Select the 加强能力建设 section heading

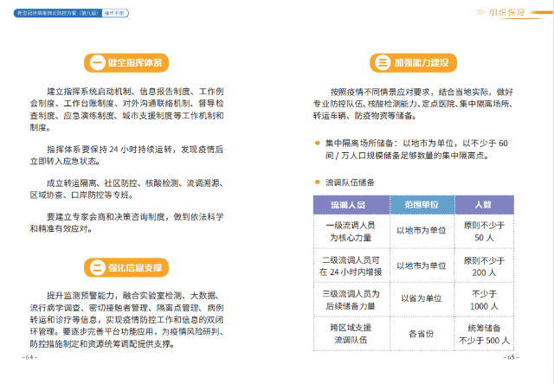point(422,63)
